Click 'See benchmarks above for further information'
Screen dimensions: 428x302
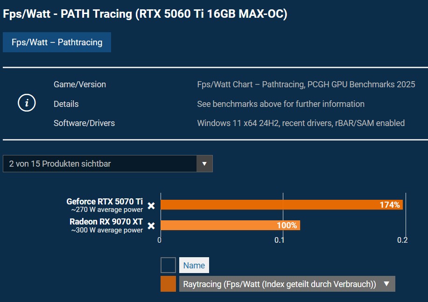point(281,104)
